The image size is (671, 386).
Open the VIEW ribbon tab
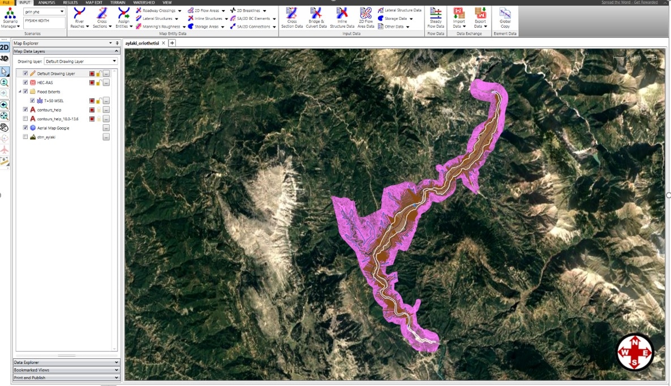tap(167, 3)
